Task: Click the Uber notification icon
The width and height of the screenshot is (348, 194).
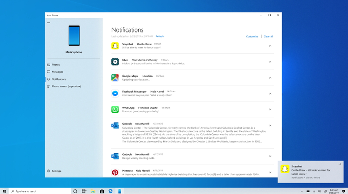Action: 115,62
